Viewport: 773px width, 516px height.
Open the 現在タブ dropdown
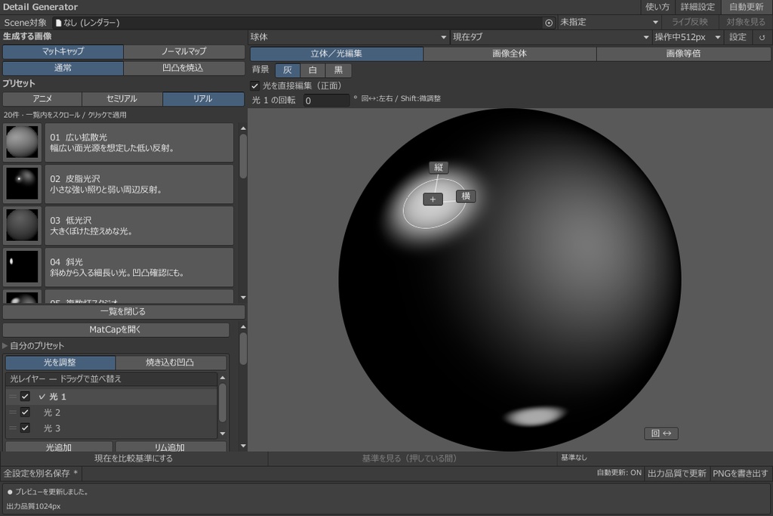(x=551, y=37)
